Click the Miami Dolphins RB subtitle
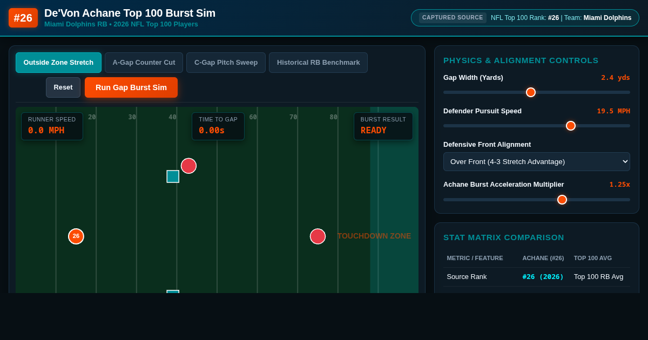This screenshot has height=340, width=648. click(x=121, y=24)
